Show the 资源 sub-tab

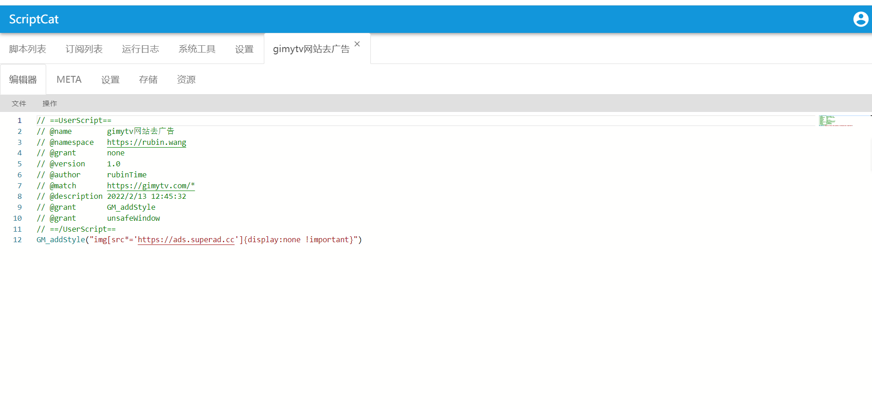(186, 80)
